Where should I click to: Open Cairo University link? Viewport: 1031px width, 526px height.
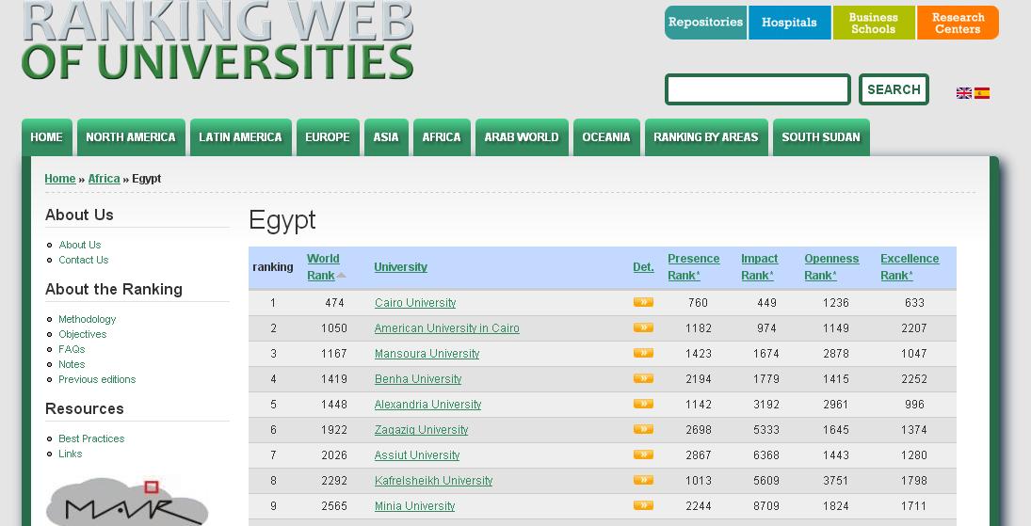415,303
